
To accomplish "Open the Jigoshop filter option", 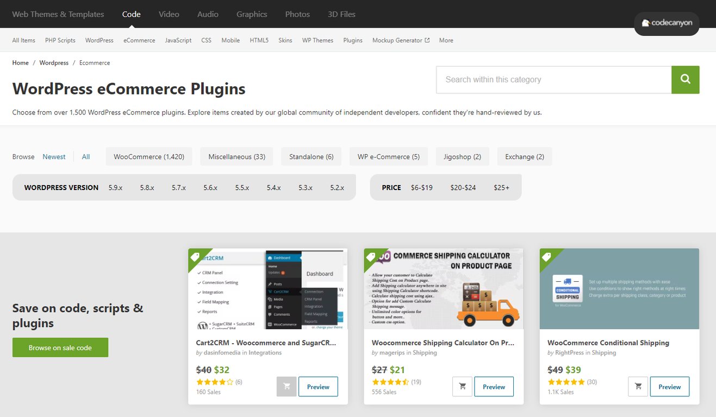I will (462, 156).
